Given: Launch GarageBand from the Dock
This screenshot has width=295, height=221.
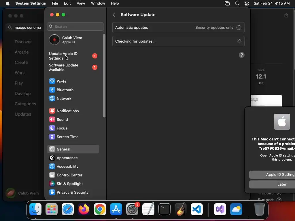Looking at the screenshot, I should (181, 209).
